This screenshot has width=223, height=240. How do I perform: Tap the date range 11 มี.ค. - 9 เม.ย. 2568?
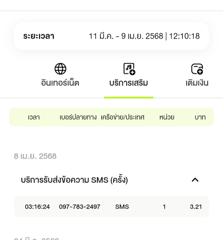point(126,36)
